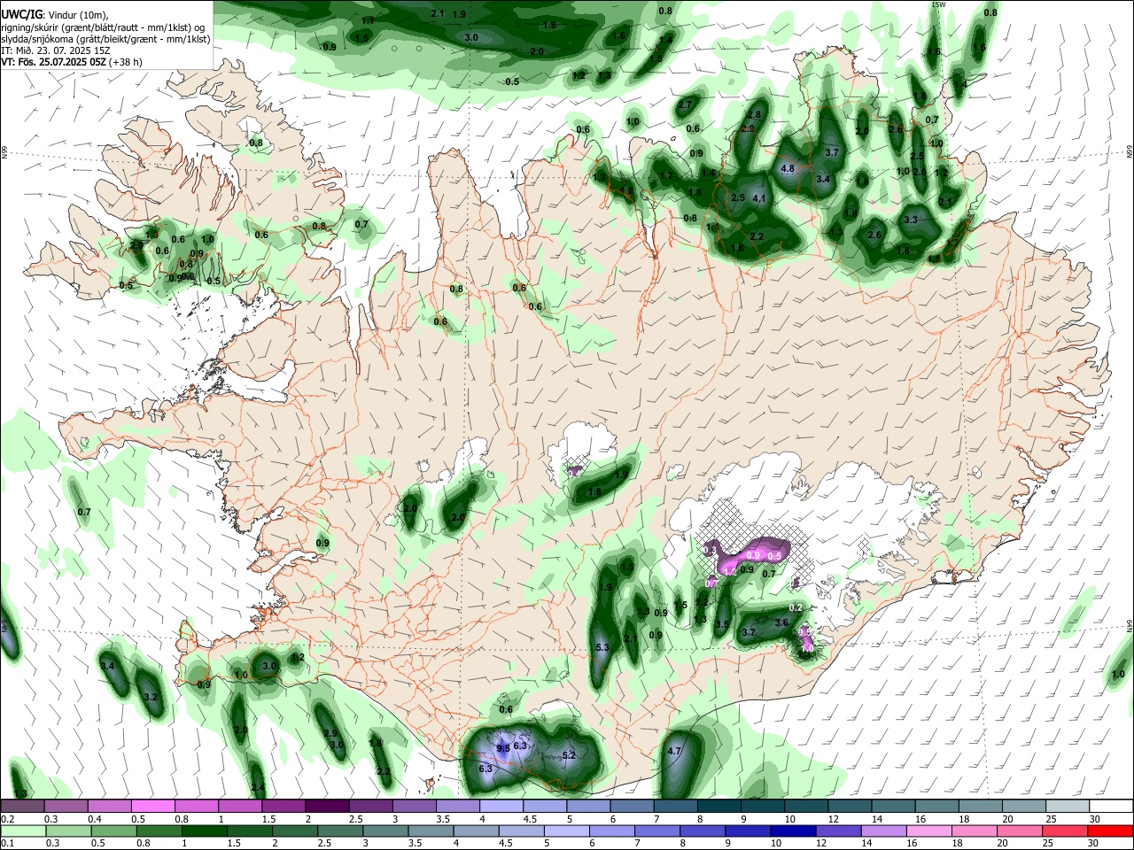Click the 3.3 precipitation value in northeast
1134x850 pixels.
911,220
